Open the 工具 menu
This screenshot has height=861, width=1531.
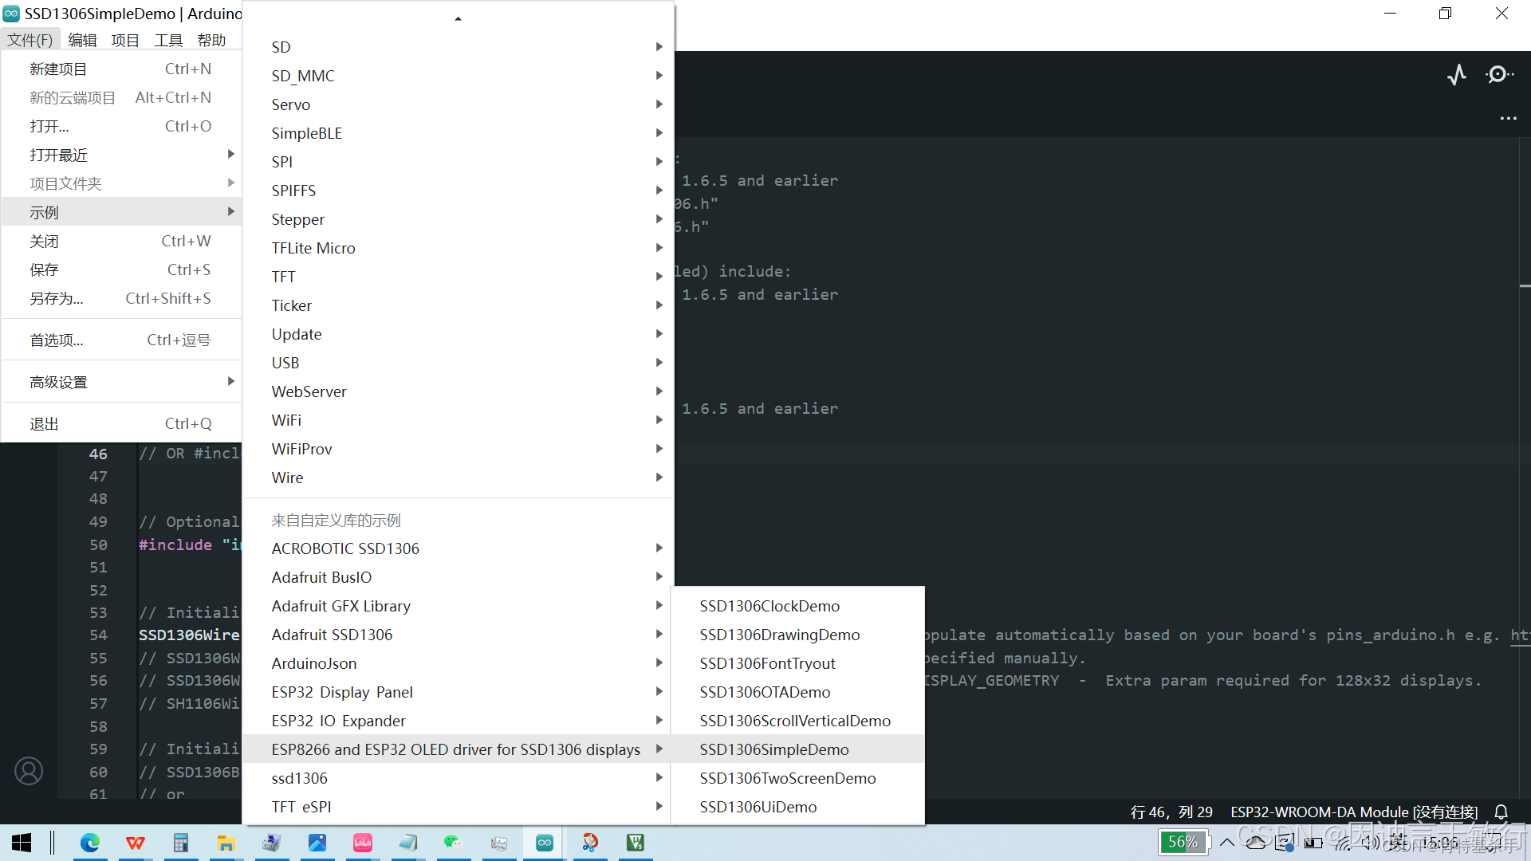(168, 40)
